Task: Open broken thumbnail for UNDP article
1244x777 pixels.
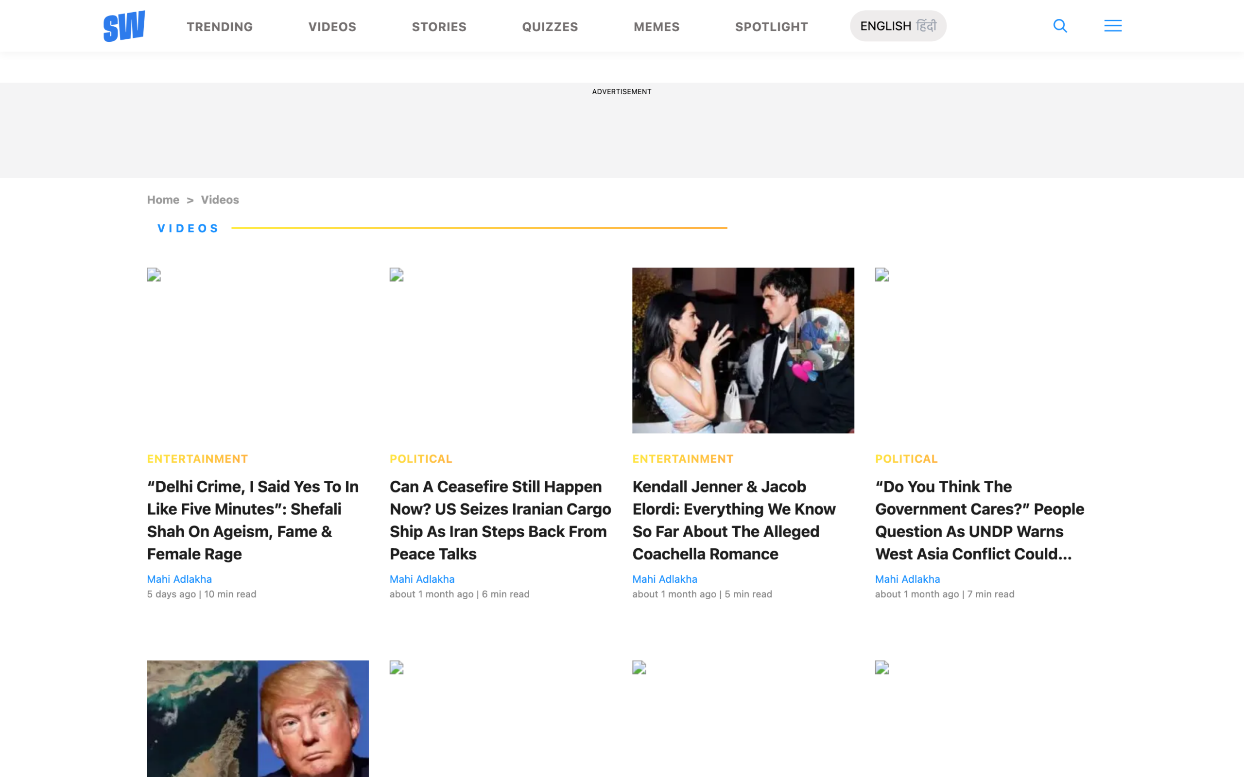Action: click(x=986, y=350)
